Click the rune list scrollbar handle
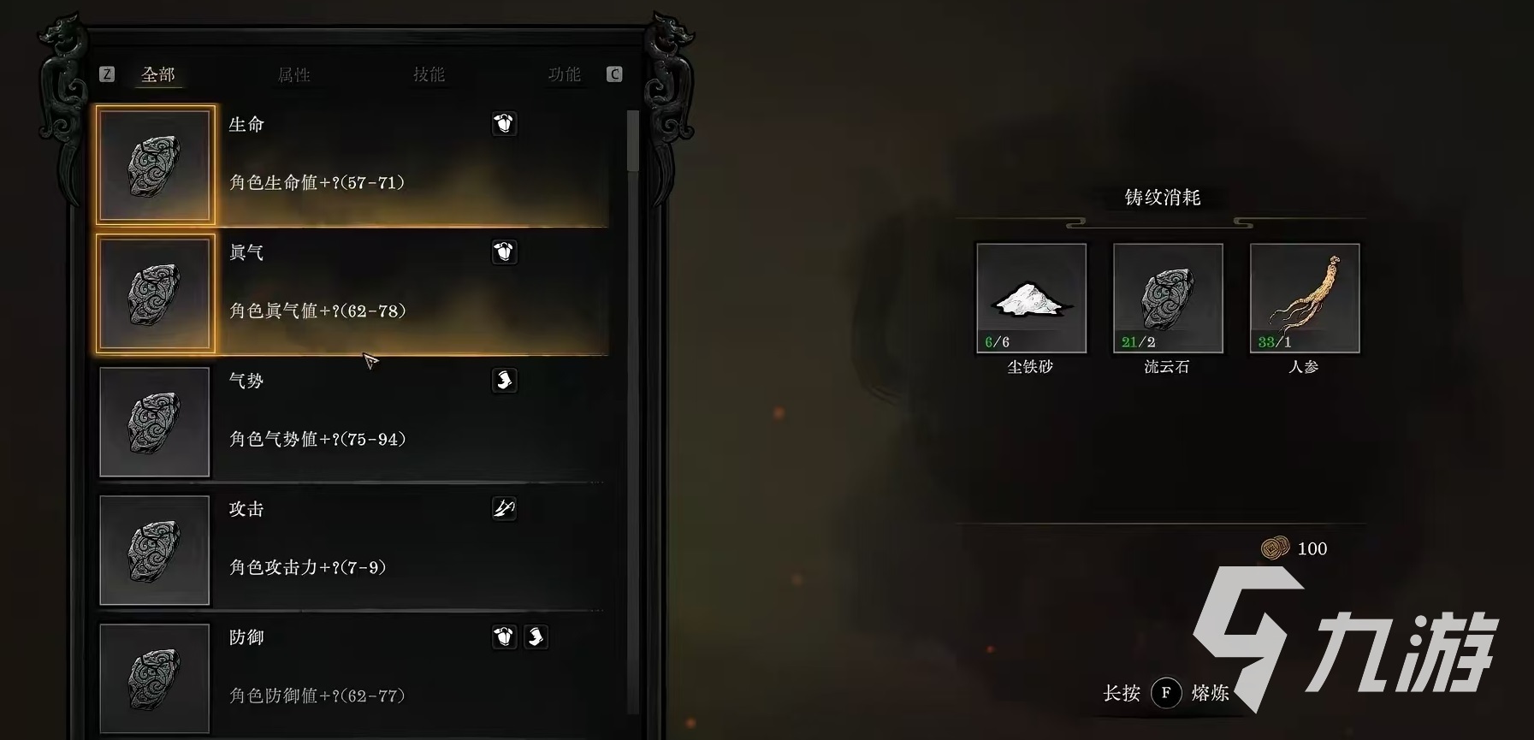 [633, 141]
